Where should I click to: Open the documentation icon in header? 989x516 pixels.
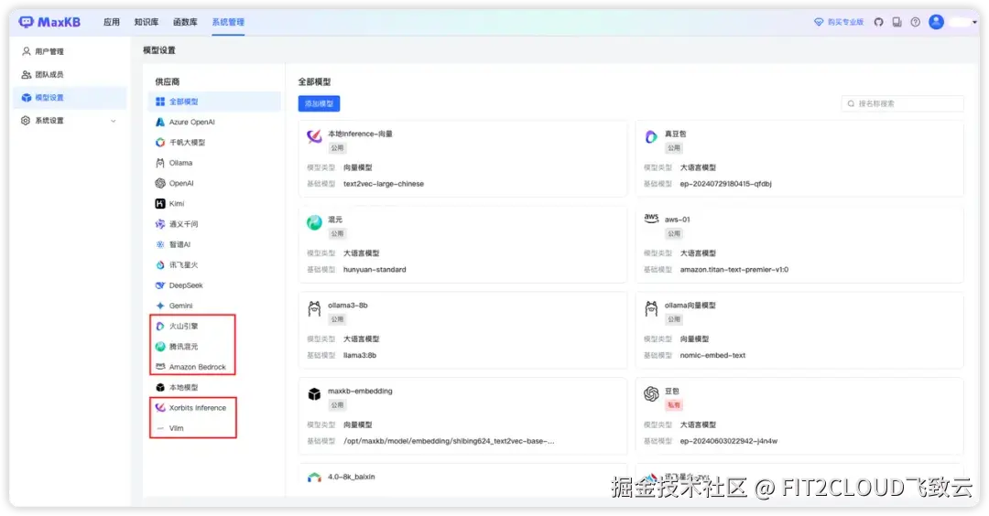click(897, 22)
